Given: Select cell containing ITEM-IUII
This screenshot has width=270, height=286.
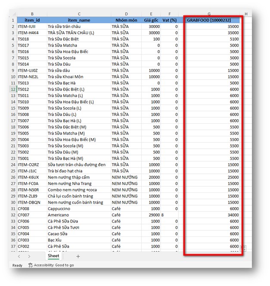Looking at the screenshot, I should pos(32,27).
